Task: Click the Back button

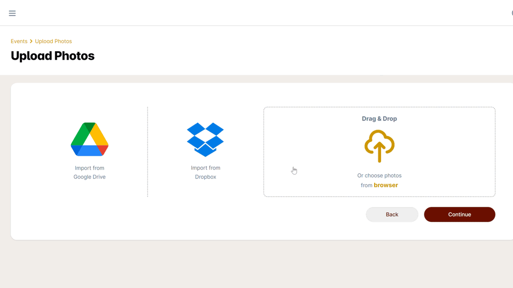Action: click(392, 214)
